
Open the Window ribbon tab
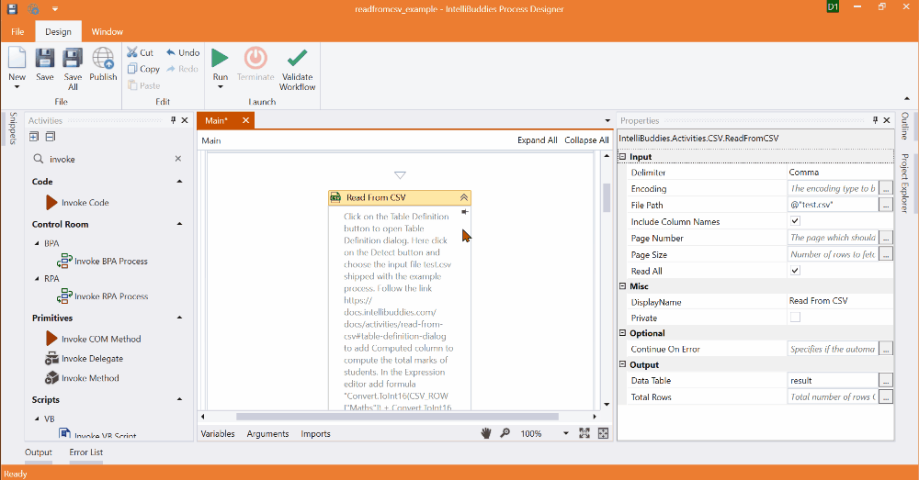click(108, 31)
